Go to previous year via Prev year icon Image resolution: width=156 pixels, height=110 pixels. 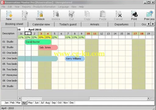point(150,14)
